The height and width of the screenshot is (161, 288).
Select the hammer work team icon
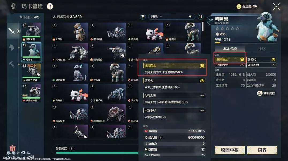[12, 64]
